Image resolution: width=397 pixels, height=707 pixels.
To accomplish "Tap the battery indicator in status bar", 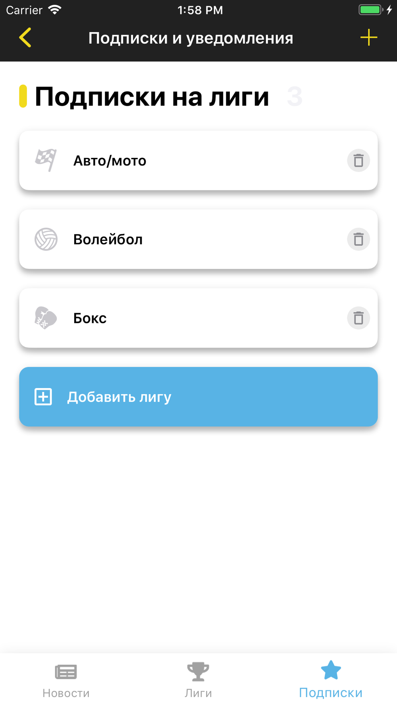I will point(371,10).
